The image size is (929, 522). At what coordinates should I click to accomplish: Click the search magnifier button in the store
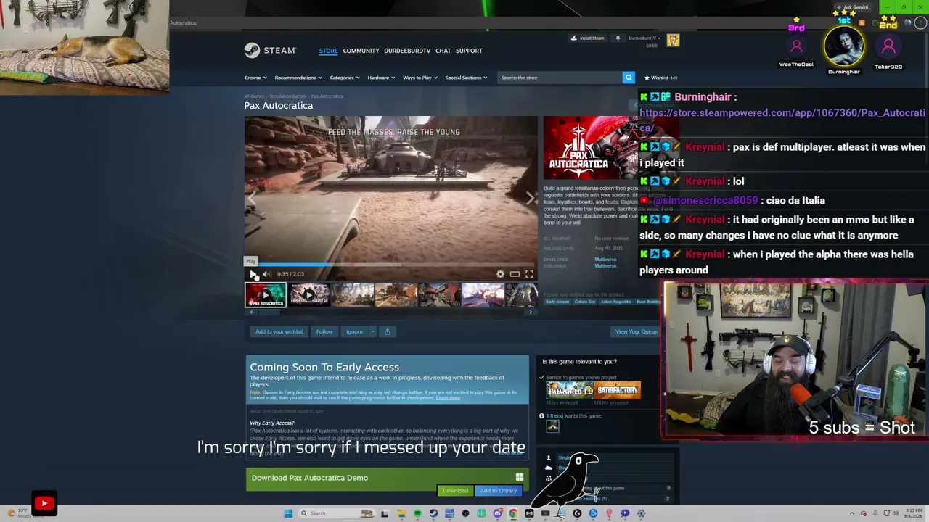click(629, 78)
